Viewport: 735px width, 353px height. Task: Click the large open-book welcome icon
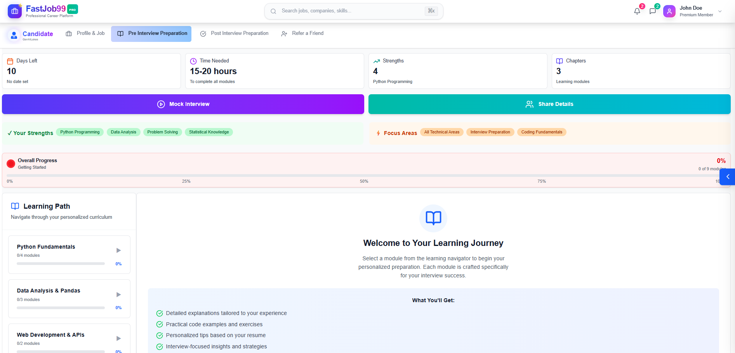[433, 218]
